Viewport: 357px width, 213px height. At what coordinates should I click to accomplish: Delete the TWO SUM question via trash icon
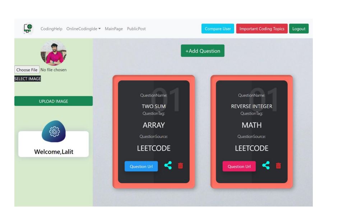(180, 166)
